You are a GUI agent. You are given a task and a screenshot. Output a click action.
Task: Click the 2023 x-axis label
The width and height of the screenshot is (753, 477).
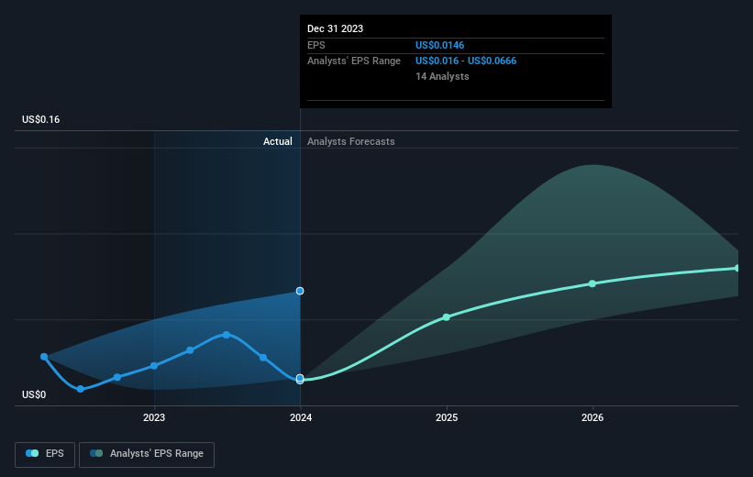tap(154, 418)
